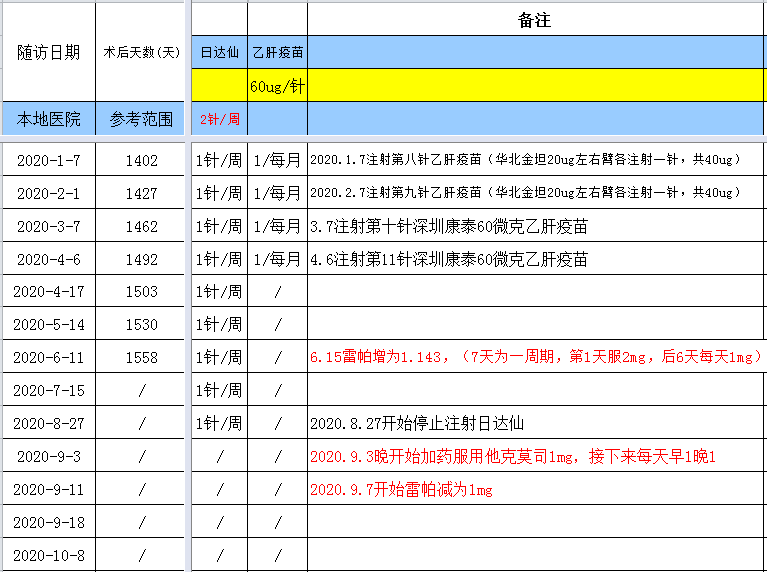Select date cell 2020-3-7

[x=48, y=226]
